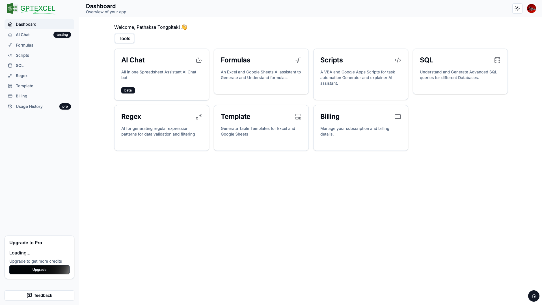Go to Formulas in the sidebar

click(x=25, y=45)
